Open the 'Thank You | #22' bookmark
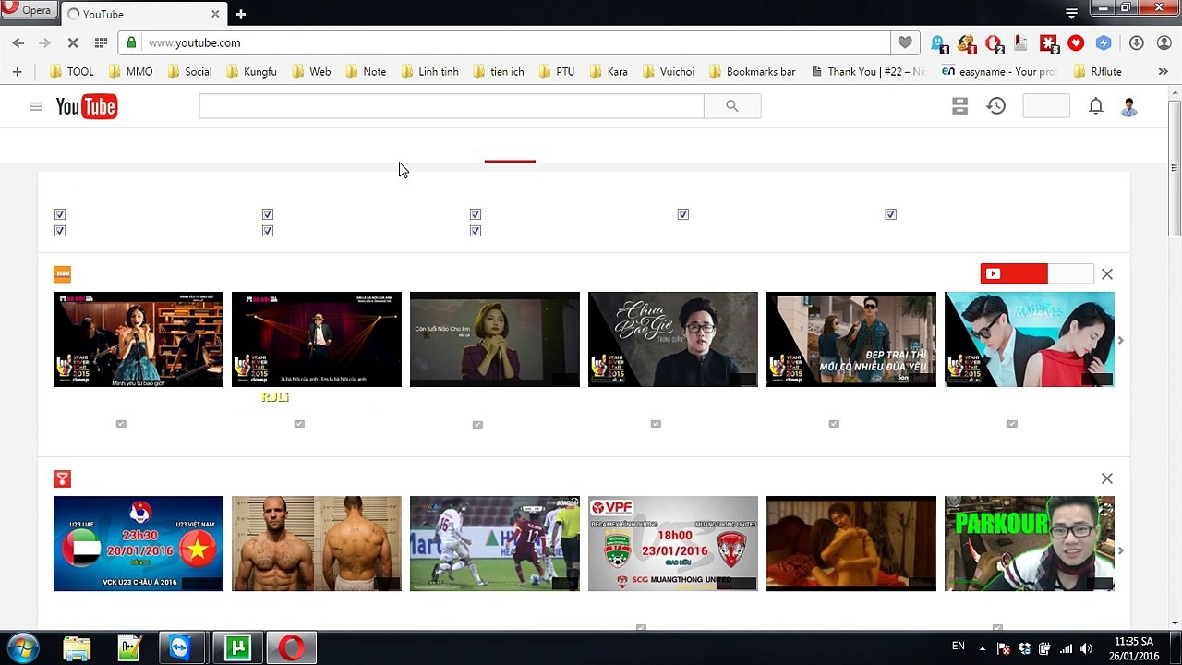Screen dimensions: 1182x665 (868, 71)
